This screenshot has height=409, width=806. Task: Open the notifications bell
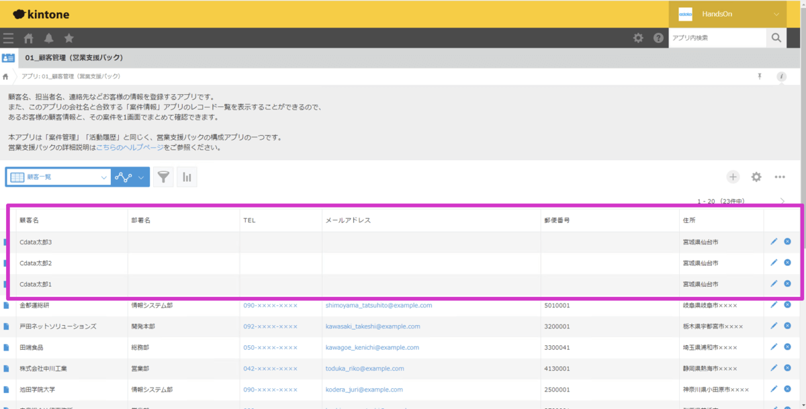(48, 38)
